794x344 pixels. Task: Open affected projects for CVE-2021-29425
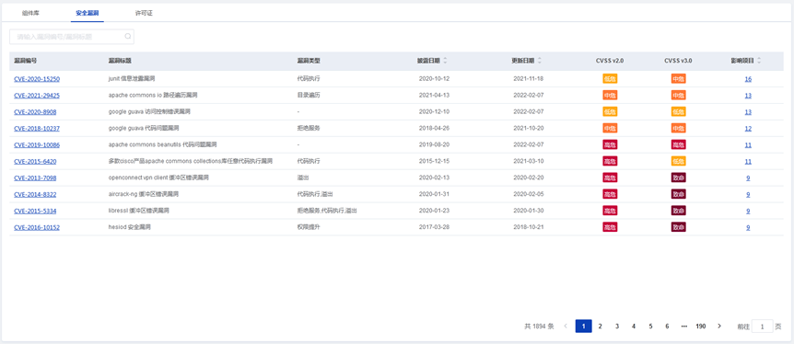point(748,96)
